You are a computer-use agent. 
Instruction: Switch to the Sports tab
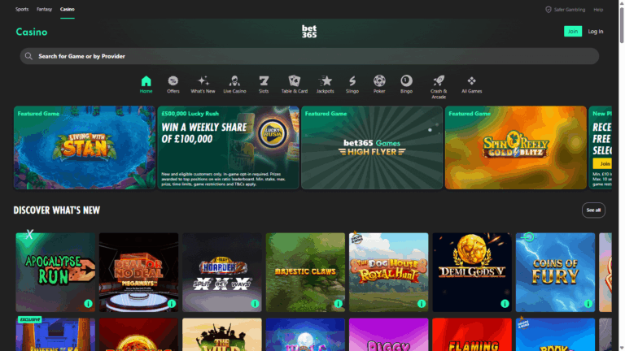22,9
